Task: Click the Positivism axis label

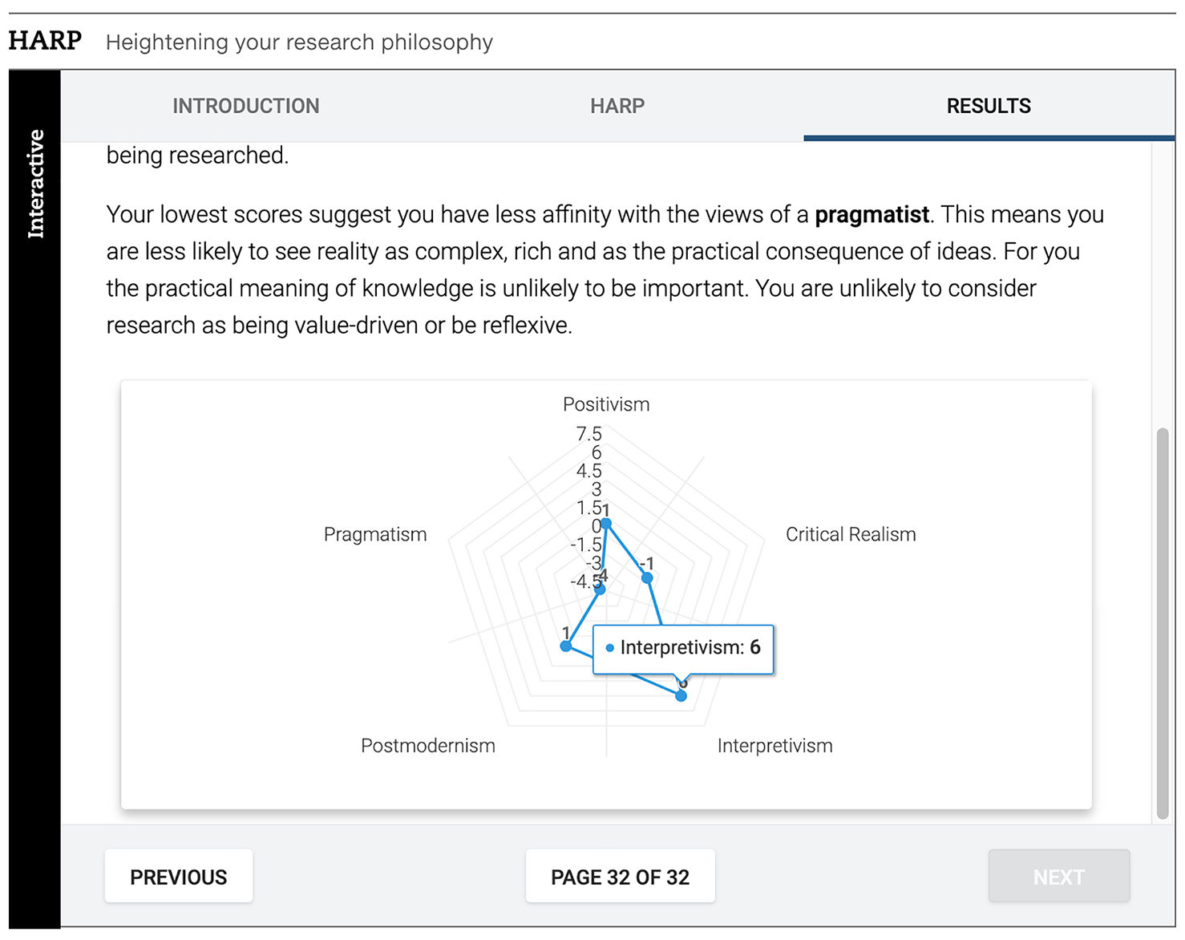Action: tap(606, 404)
